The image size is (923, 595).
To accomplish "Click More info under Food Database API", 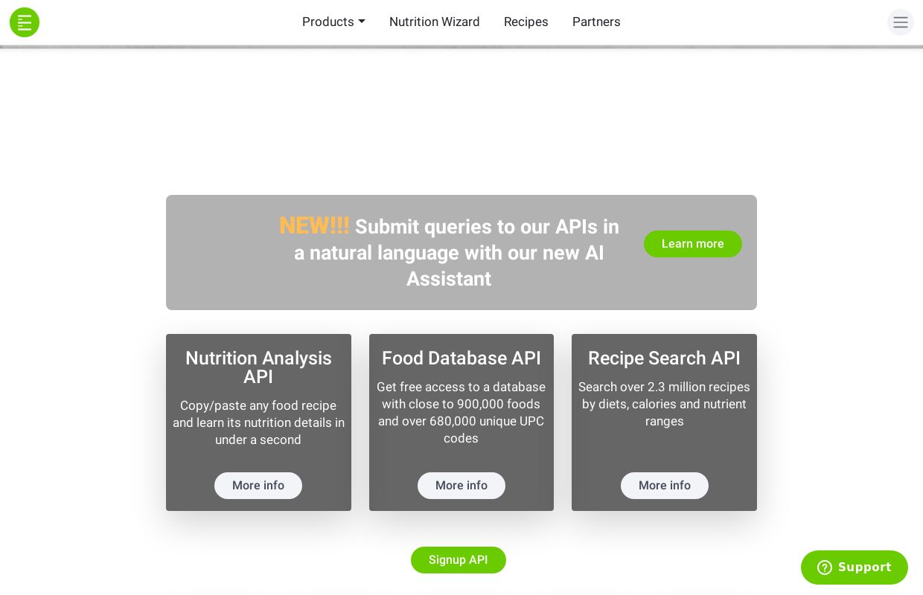I will click(x=461, y=486).
